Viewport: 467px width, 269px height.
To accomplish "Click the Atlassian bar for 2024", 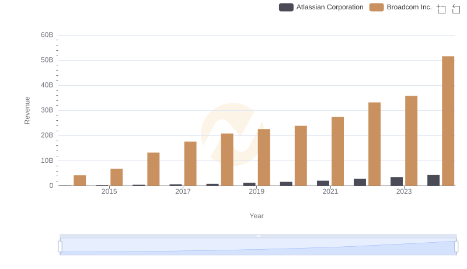I will pyautogui.click(x=433, y=180).
